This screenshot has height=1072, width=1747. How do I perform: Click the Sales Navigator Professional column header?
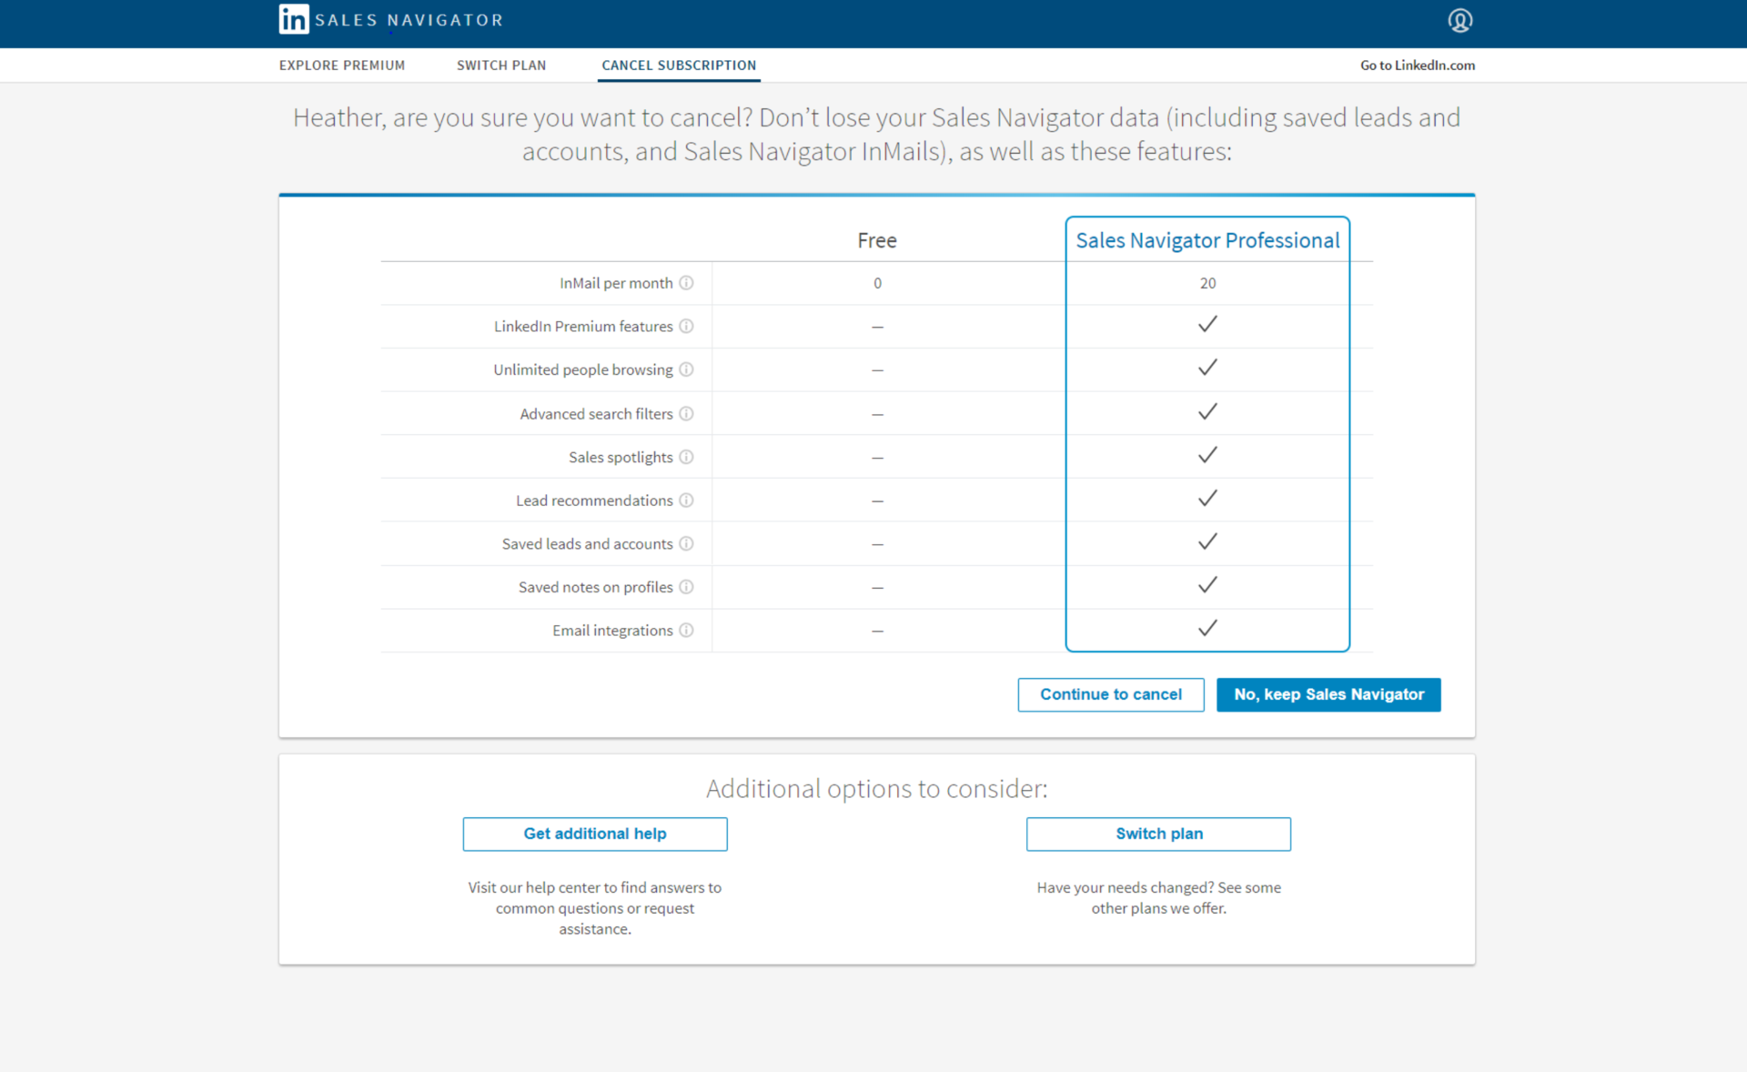tap(1207, 240)
